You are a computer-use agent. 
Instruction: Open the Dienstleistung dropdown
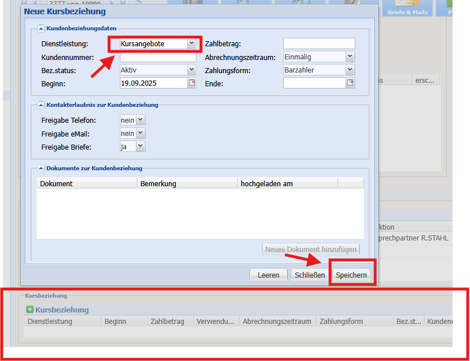pyautogui.click(x=191, y=44)
